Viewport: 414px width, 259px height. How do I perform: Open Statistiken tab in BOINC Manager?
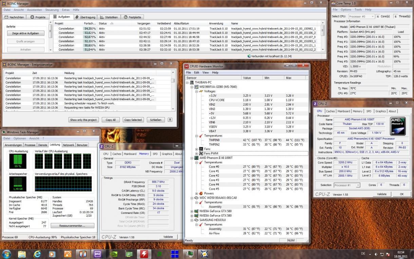pos(109,17)
